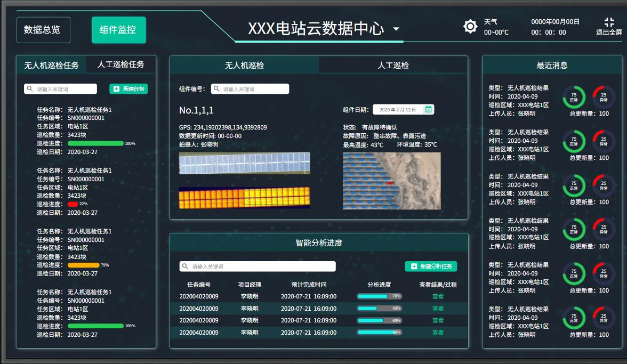Click the 22% red inspection progress bar

tap(73, 204)
